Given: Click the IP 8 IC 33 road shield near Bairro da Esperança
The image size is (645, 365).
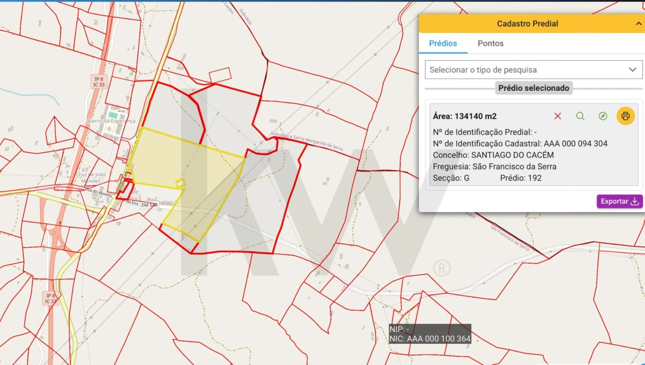Looking at the screenshot, I should click(99, 81).
